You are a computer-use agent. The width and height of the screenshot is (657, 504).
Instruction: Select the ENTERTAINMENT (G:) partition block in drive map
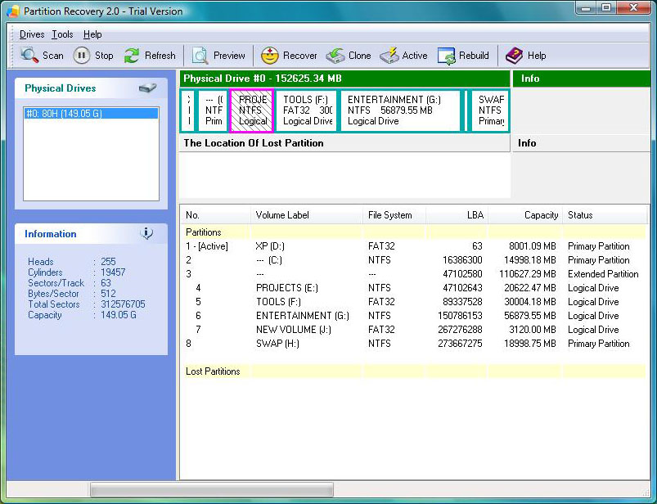coord(400,110)
